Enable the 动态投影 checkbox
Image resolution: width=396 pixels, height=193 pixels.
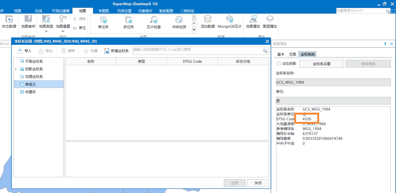pos(279,64)
